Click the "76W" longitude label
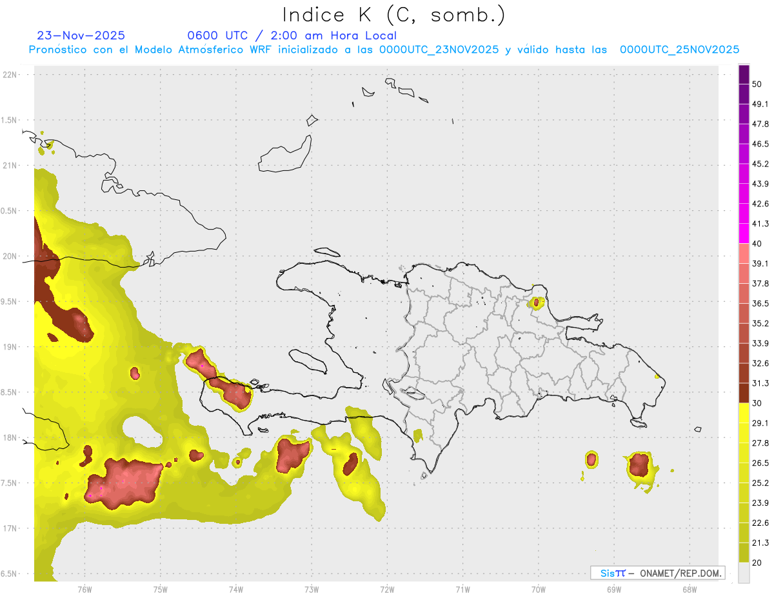Image resolution: width=774 pixels, height=598 pixels. click(84, 590)
